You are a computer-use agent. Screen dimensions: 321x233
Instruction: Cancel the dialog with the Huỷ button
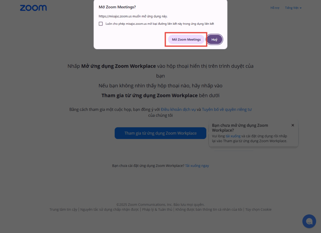point(214,39)
